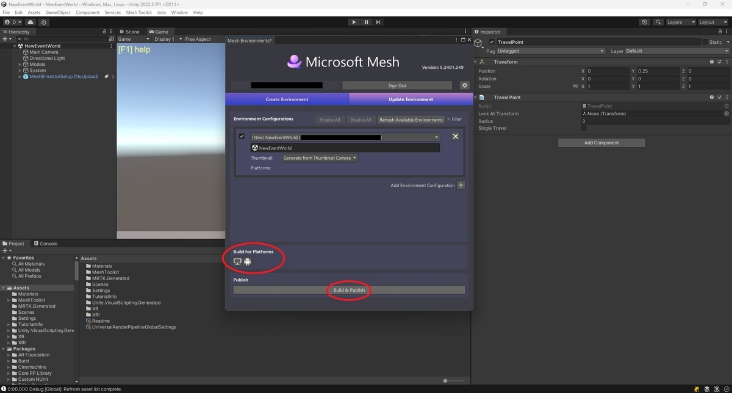The height and width of the screenshot is (393, 732).
Task: Open the Layout dropdown
Action: pyautogui.click(x=712, y=22)
